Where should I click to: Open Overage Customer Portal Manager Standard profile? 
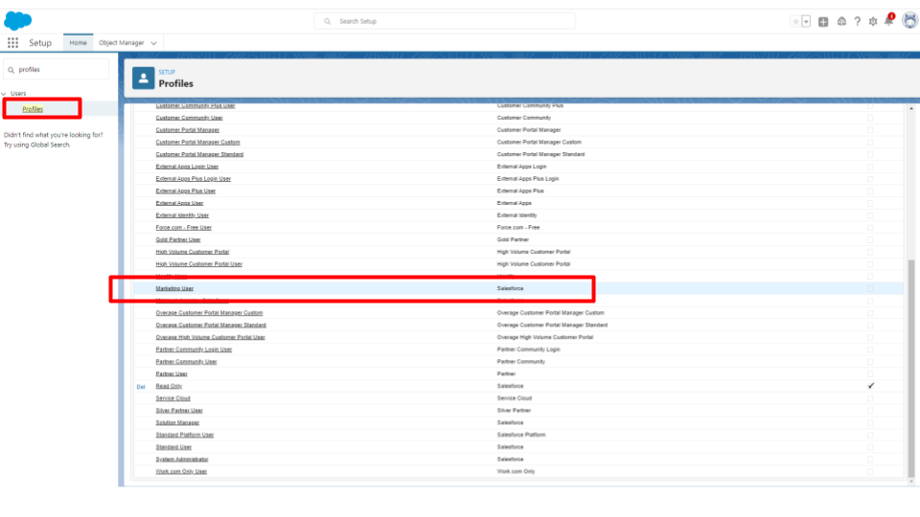(211, 326)
